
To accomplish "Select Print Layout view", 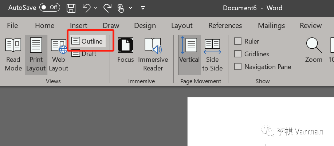I will [x=36, y=54].
